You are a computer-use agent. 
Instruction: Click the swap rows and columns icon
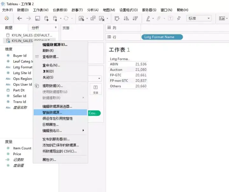point(117,18)
